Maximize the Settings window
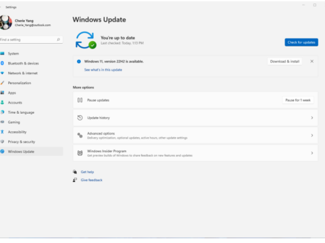The image size is (325, 243). click(x=315, y=5)
